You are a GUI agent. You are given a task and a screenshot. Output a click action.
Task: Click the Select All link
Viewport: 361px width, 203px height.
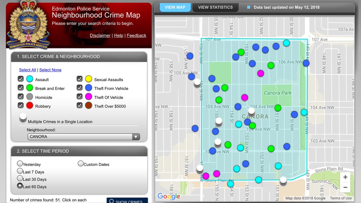27,70
